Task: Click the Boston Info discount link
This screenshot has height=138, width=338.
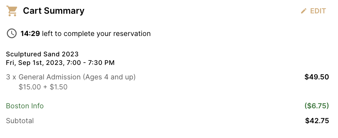Action: 25,106
